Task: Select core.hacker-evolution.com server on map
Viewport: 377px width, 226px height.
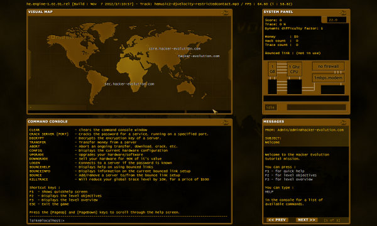Action: pos(174,48)
